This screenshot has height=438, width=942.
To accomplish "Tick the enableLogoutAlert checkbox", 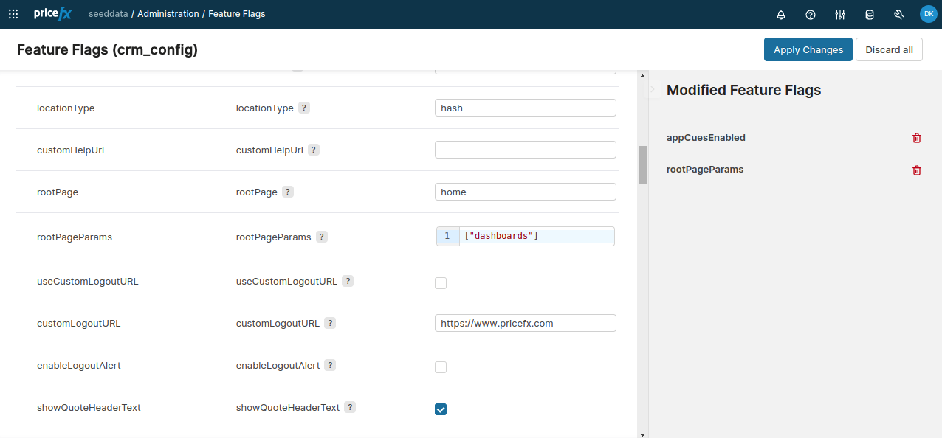I will click(x=441, y=367).
